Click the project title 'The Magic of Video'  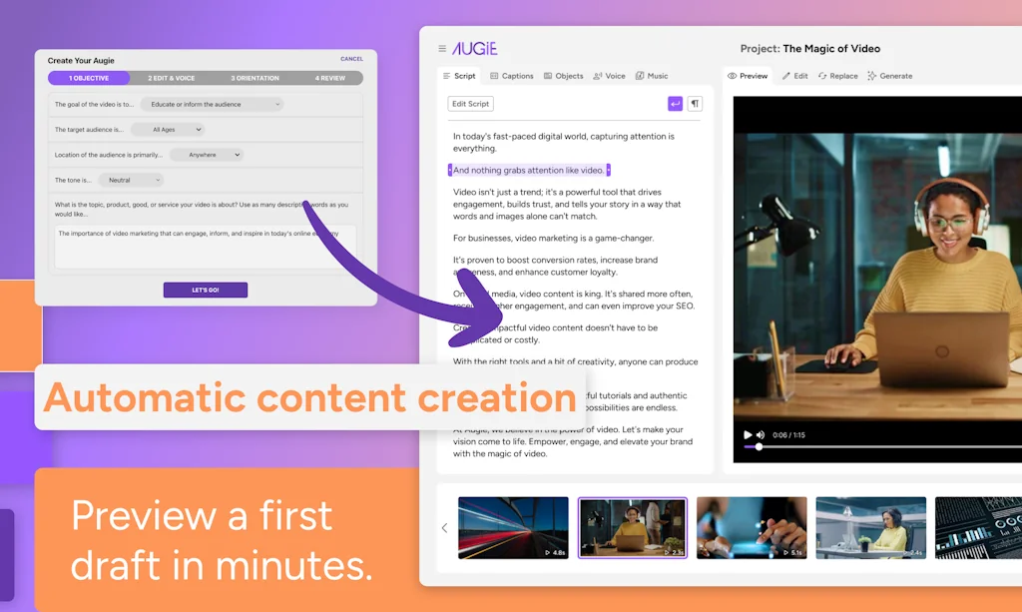[x=831, y=49]
